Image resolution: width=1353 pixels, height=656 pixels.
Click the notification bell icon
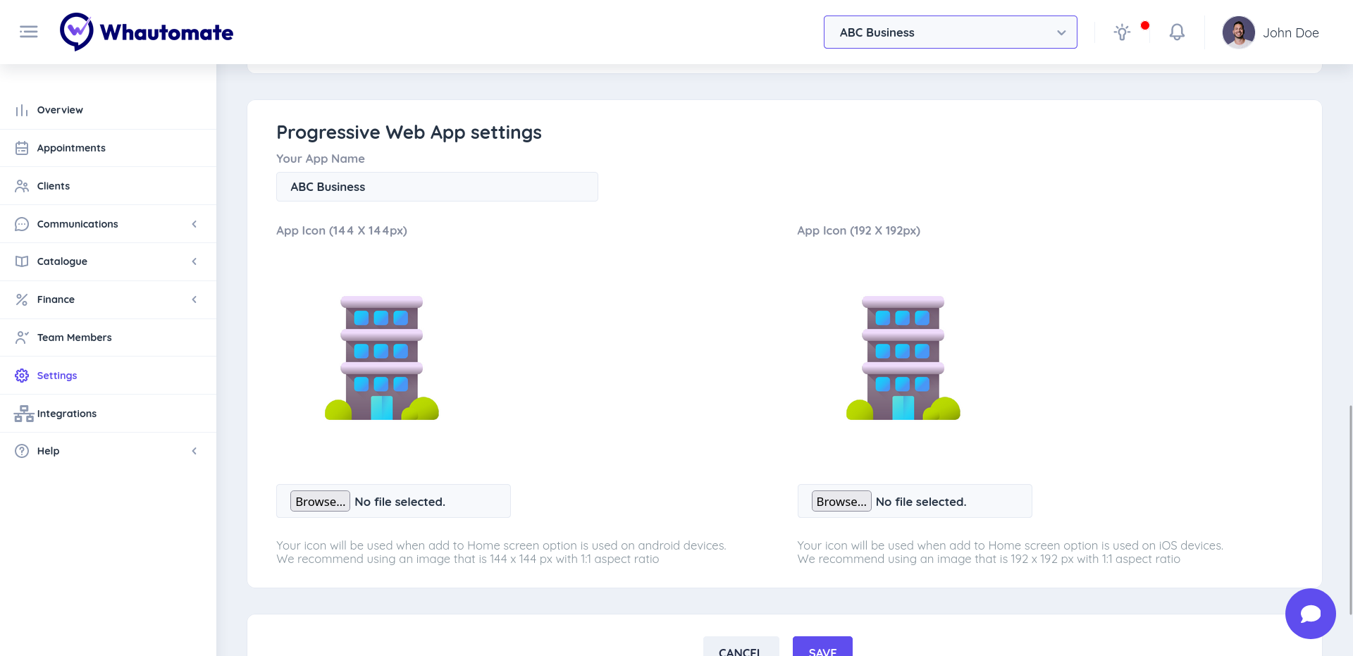[x=1177, y=32]
